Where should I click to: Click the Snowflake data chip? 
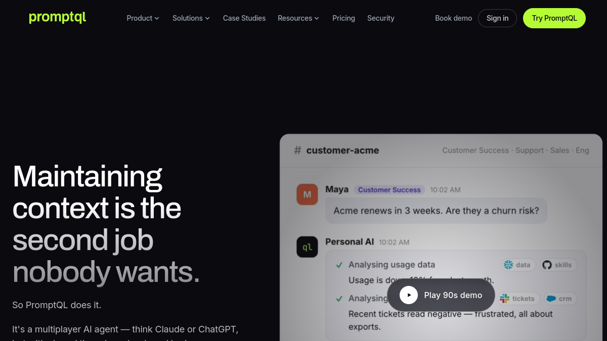coord(518,265)
